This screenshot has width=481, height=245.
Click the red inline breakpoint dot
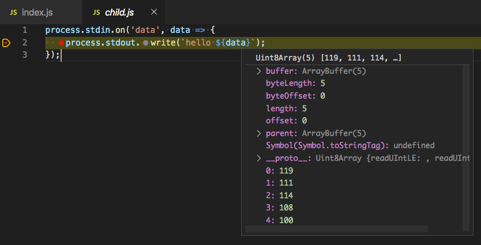click(x=61, y=43)
